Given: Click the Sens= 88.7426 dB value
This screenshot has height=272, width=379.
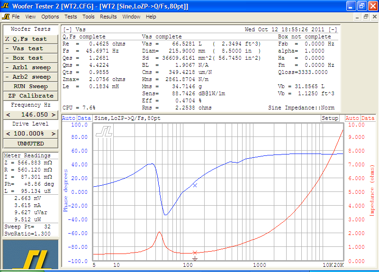Looking at the screenshot, I should (183, 93).
